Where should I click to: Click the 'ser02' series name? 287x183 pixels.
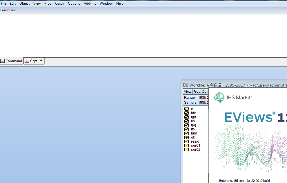196,150
